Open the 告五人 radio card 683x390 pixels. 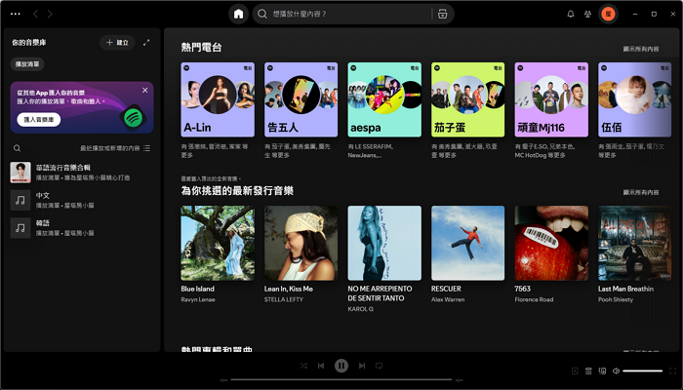[301, 99]
